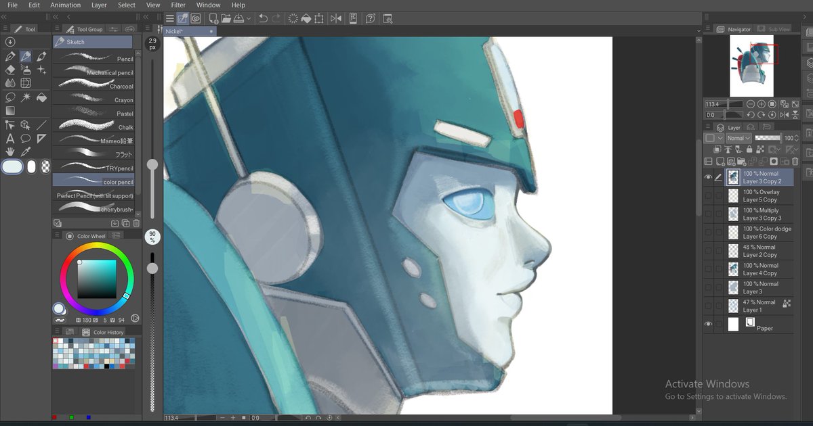Select the Brush tool icon
Screen dimensions: 813x426
pyautogui.click(x=41, y=56)
